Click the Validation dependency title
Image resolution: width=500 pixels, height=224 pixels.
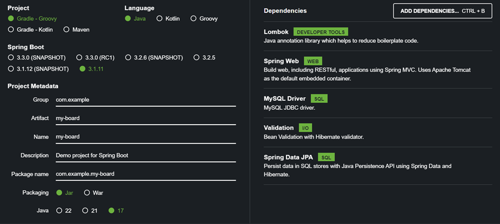tap(279, 128)
